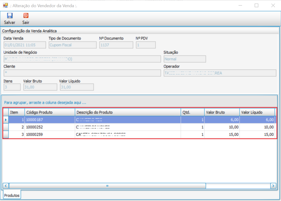Viewport: 281px width, 201px height.
Task: Sort by the Qtd. column header
Action: (x=192, y=112)
